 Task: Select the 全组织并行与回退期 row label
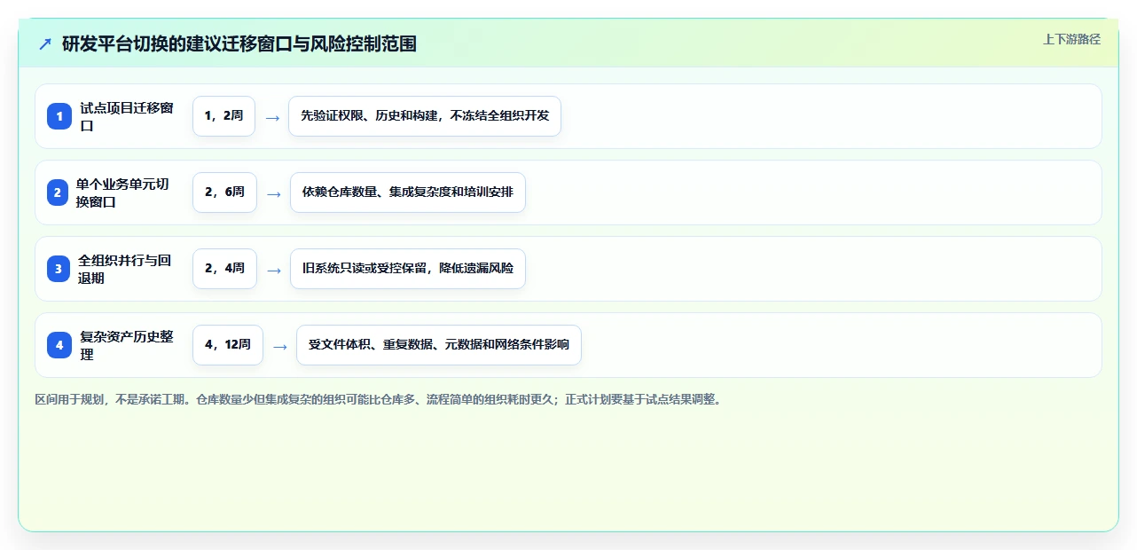coord(125,269)
